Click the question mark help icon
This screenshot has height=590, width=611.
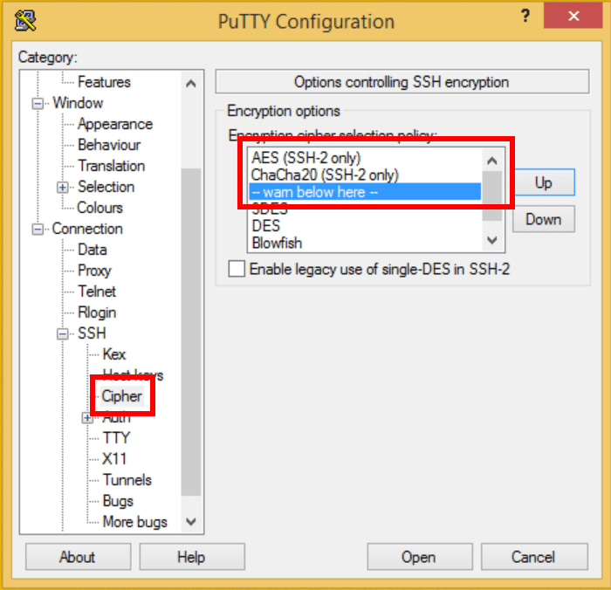525,16
